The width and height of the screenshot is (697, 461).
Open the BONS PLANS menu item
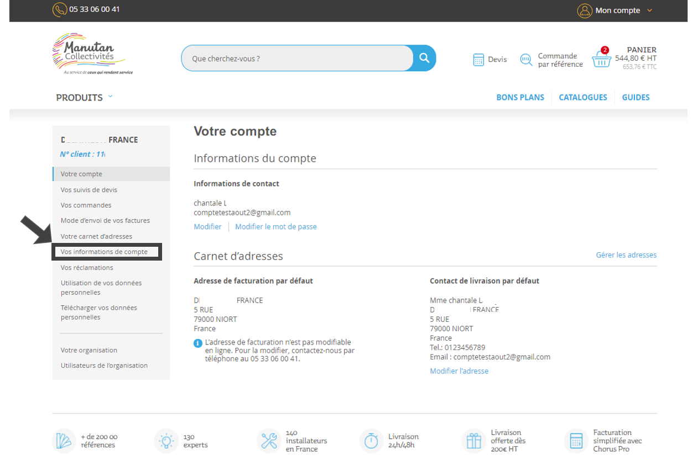pos(520,97)
